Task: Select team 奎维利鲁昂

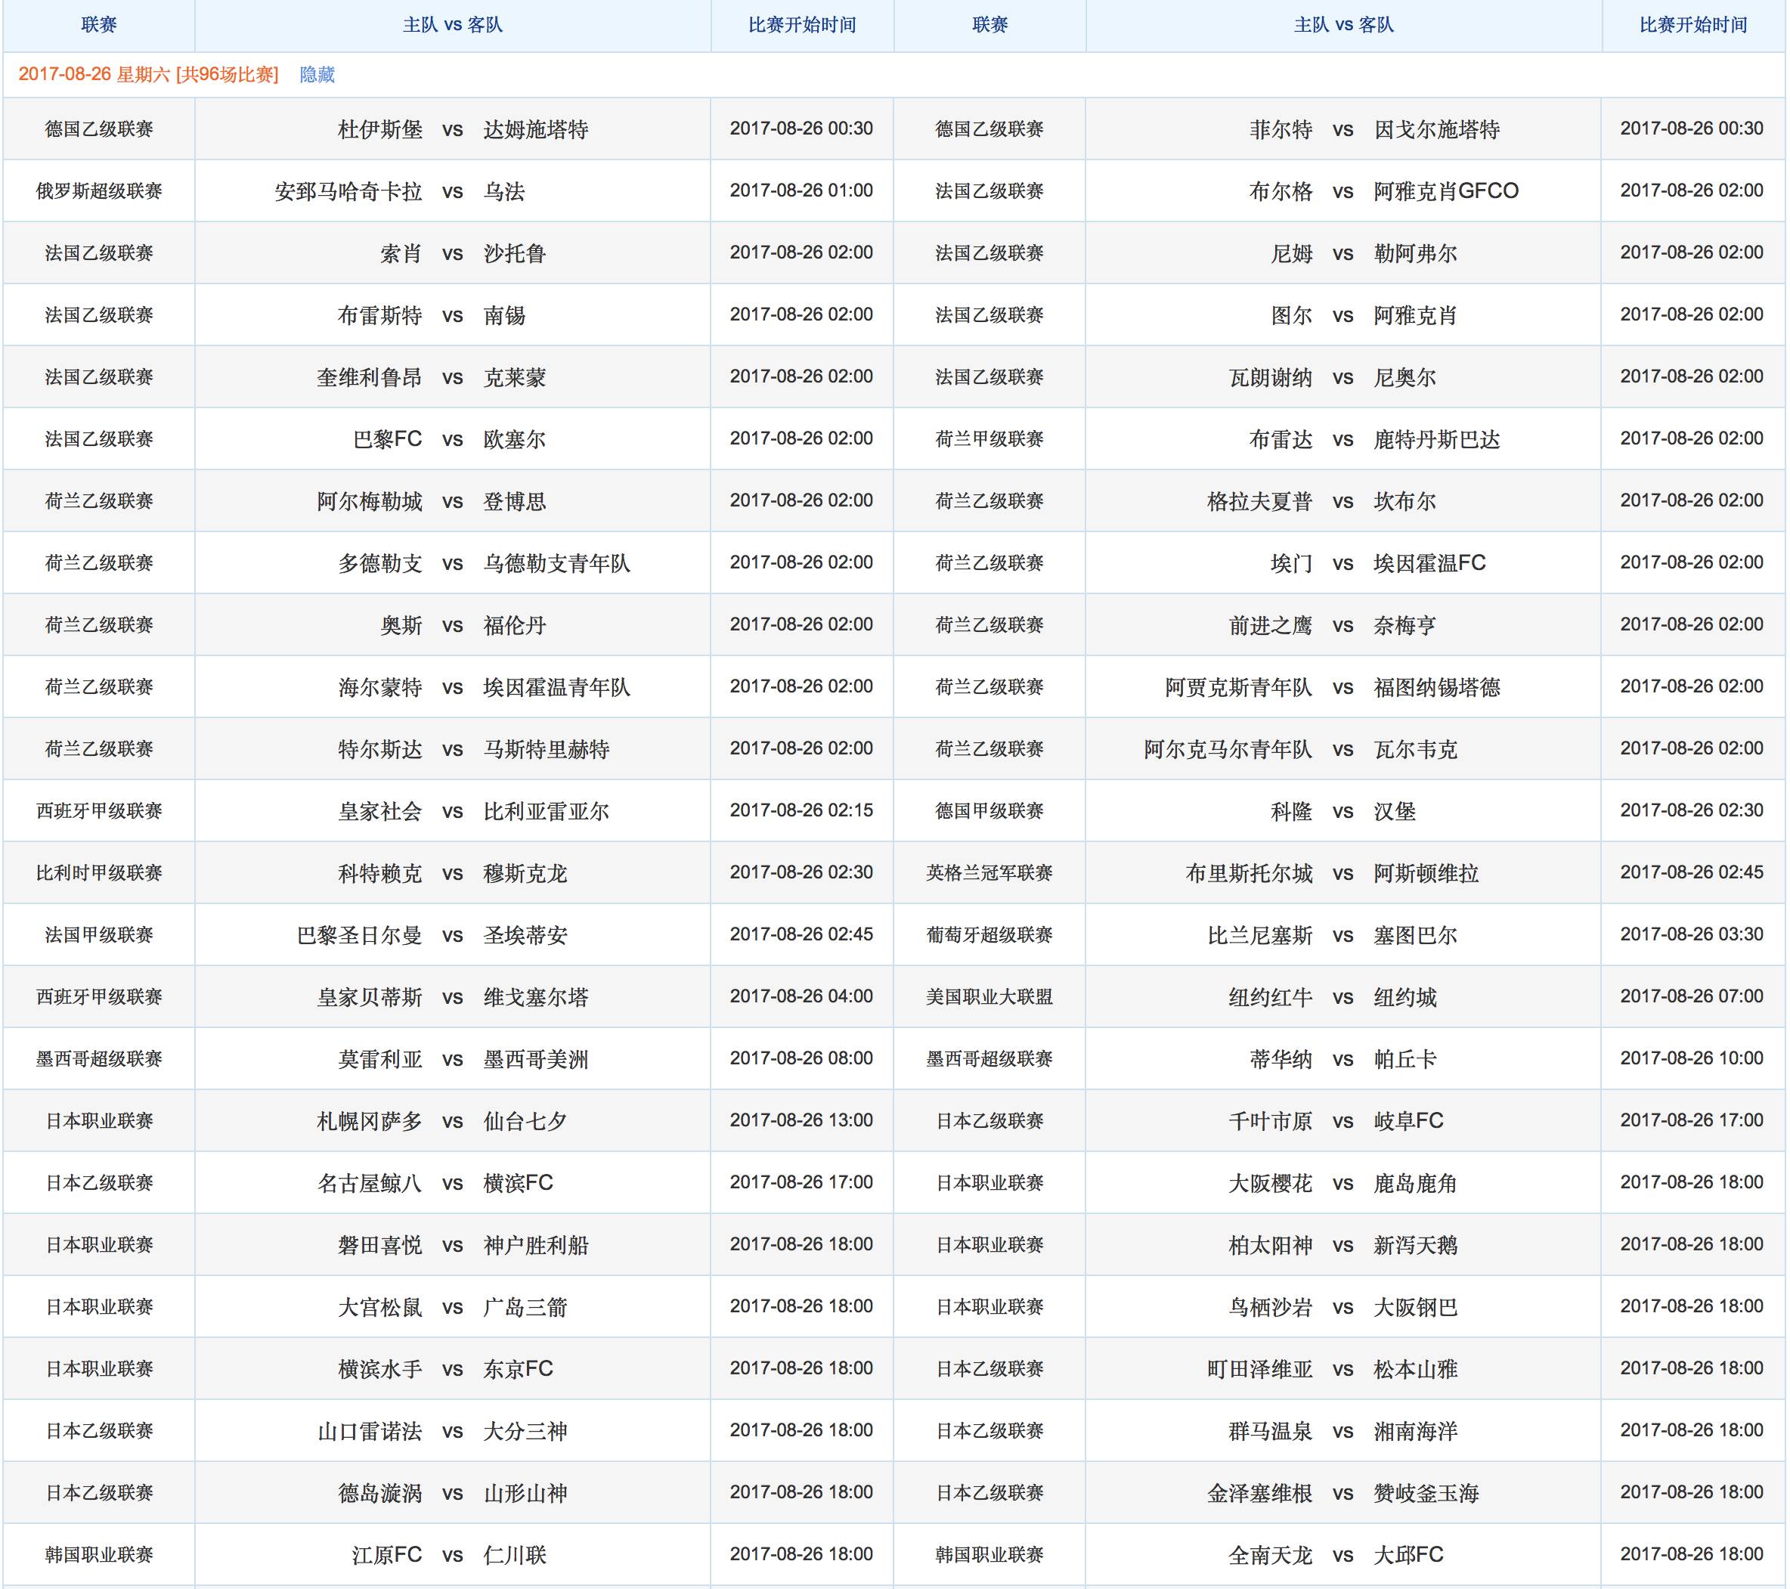Action: [370, 377]
